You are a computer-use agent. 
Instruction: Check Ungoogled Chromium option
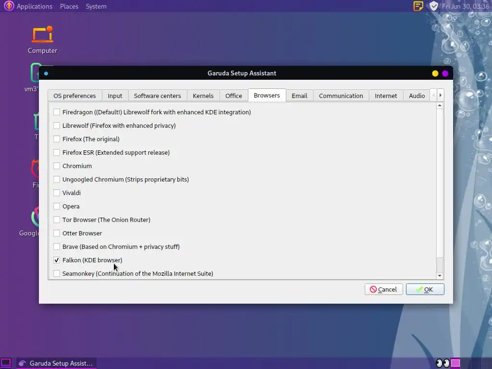point(57,180)
